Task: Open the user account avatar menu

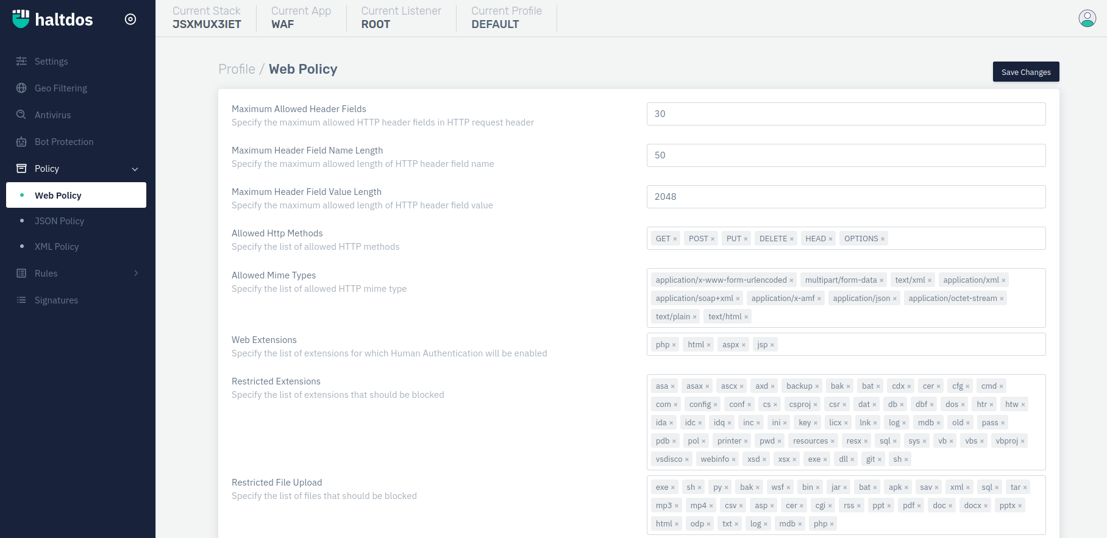Action: [1087, 18]
